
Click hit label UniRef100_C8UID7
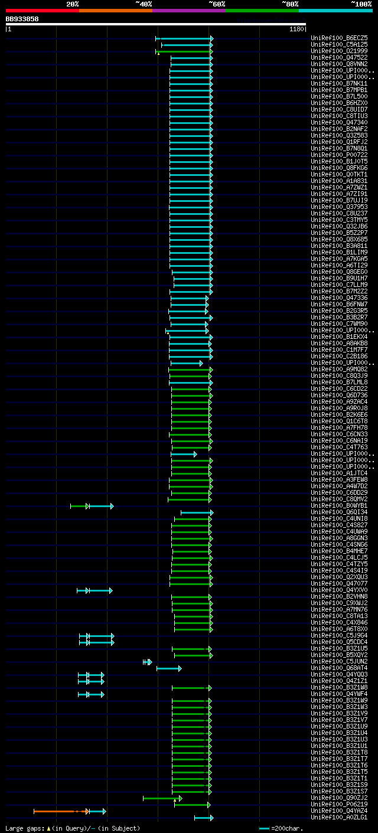339,109
